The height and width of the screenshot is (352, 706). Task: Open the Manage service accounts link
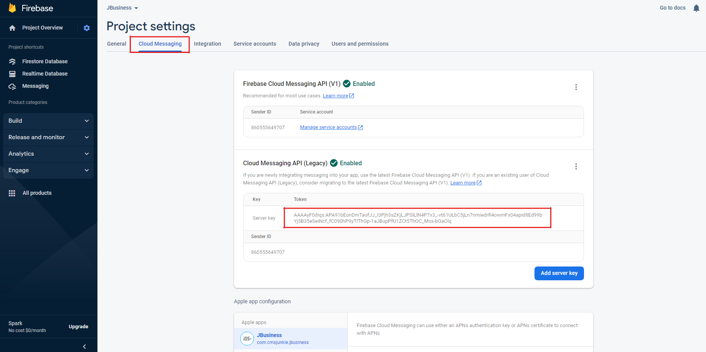click(328, 127)
